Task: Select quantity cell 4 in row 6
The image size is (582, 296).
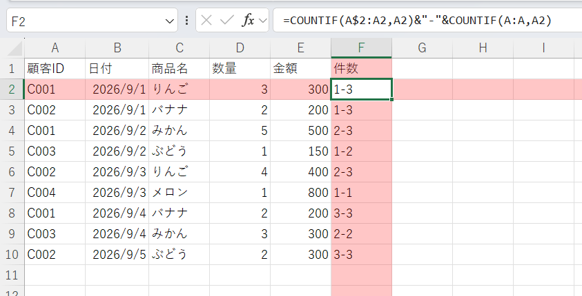Action: coord(240,171)
